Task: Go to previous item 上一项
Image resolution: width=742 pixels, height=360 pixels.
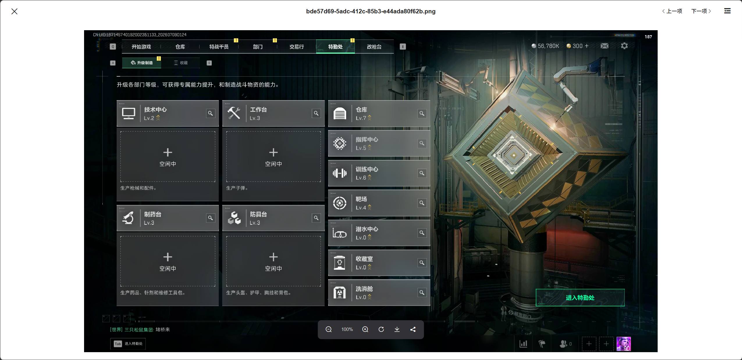Action: click(x=672, y=11)
